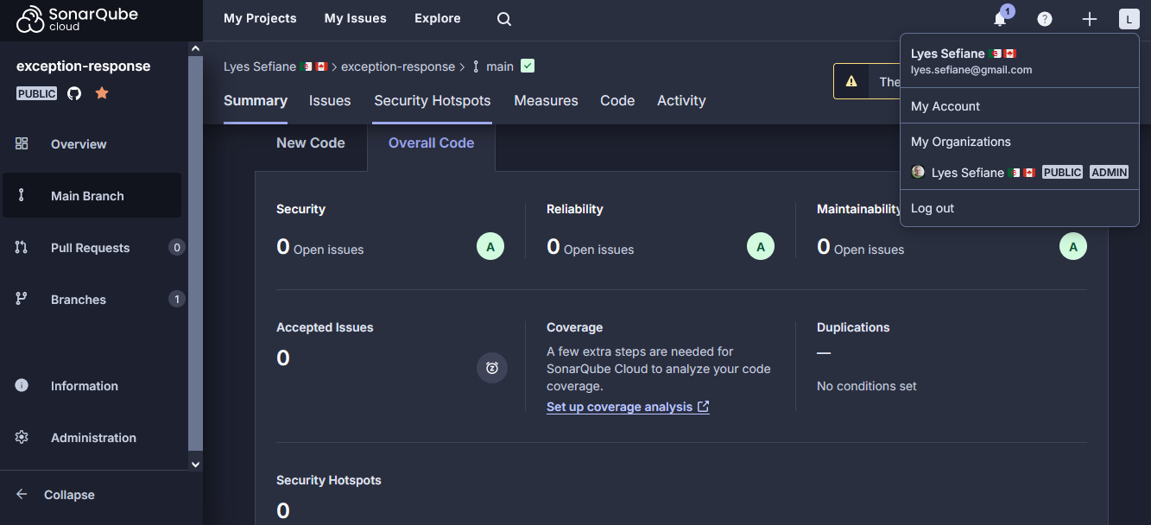Click the Collapse arrow icon
Image resolution: width=1151 pixels, height=525 pixels.
coord(22,494)
